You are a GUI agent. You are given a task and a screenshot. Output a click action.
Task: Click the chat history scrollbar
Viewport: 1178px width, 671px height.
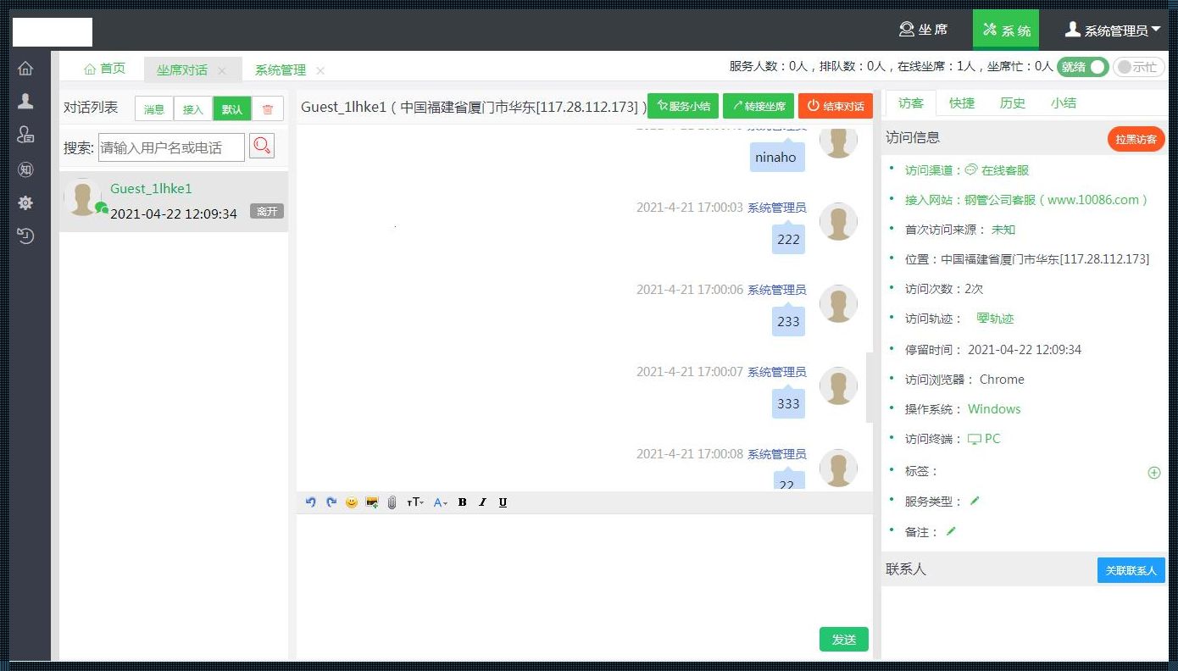point(870,387)
